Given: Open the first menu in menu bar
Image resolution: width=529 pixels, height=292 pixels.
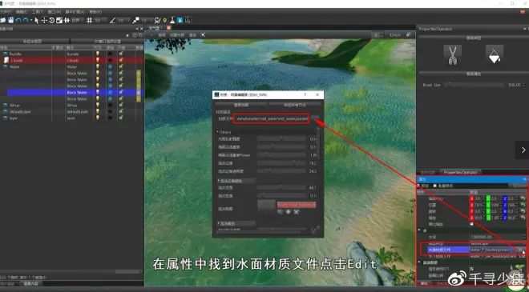Looking at the screenshot, I should 6,12.
